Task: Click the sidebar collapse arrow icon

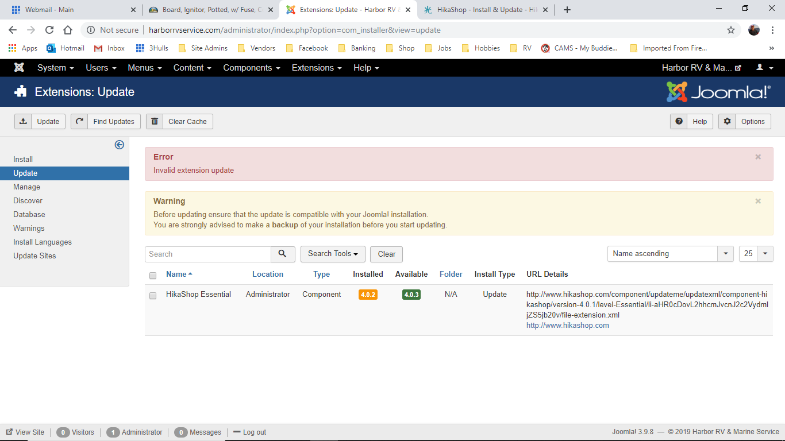Action: [x=120, y=145]
